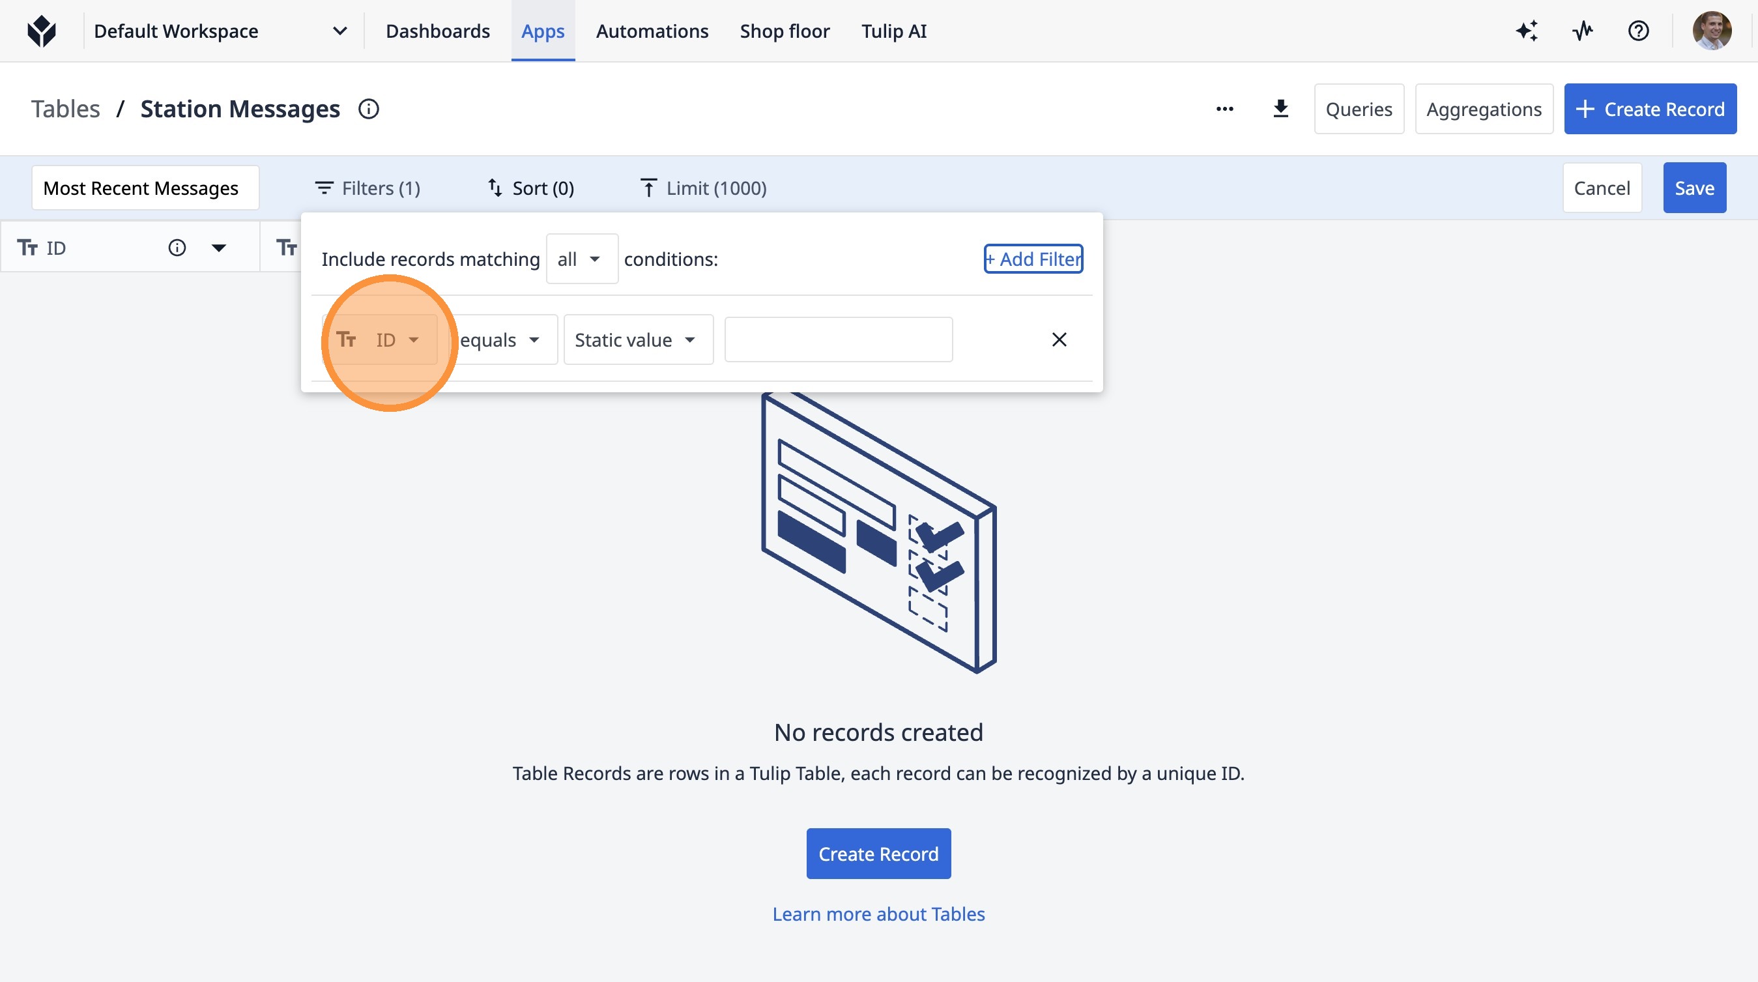The height and width of the screenshot is (982, 1758).
Task: Open the three-dot more options menu
Action: coord(1224,109)
